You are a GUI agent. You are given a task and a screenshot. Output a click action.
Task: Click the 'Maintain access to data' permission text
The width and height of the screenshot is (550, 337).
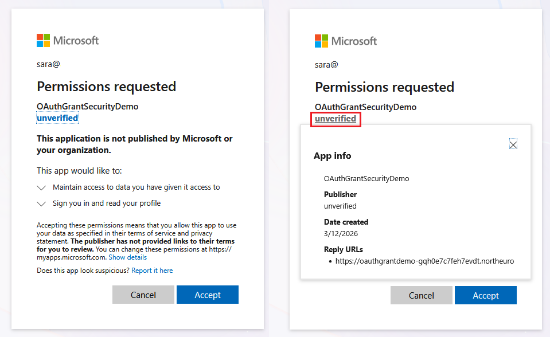[136, 187]
